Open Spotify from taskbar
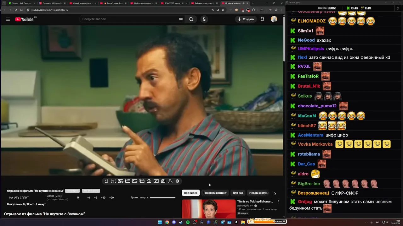403x226 pixels. pyautogui.click(x=188, y=222)
